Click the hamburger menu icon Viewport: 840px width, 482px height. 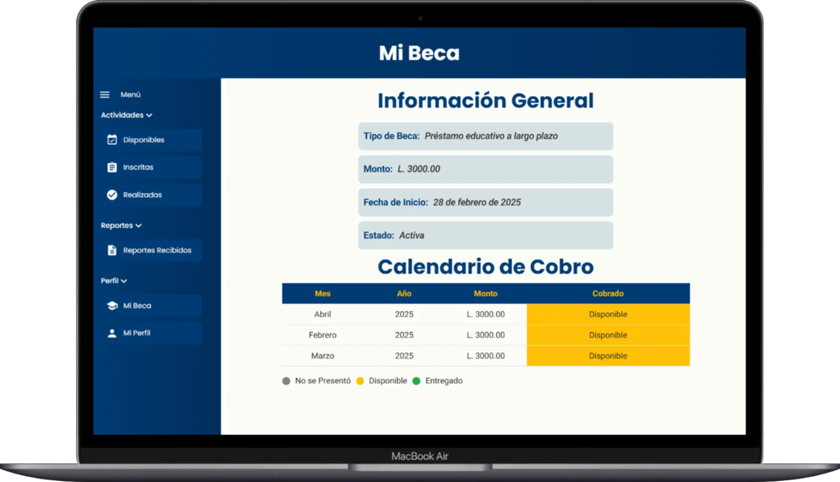tap(105, 95)
